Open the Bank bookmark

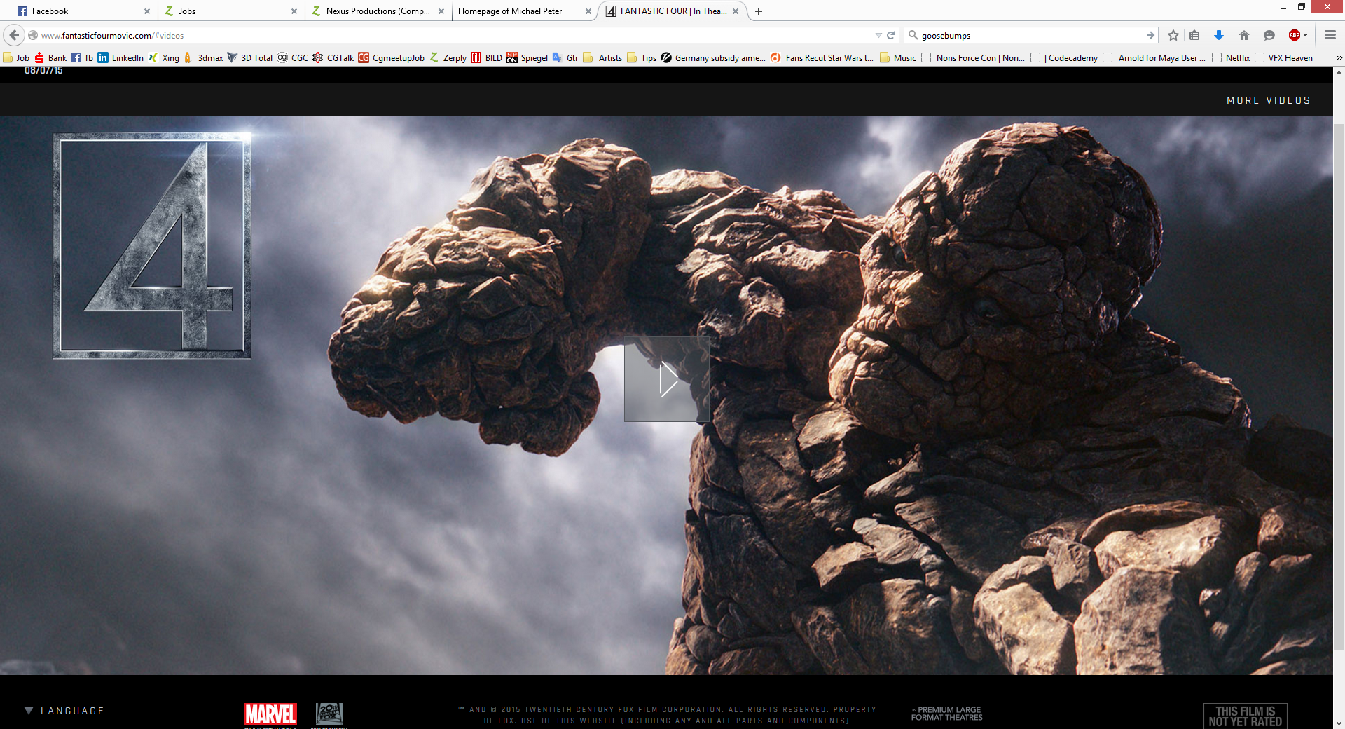(50, 57)
